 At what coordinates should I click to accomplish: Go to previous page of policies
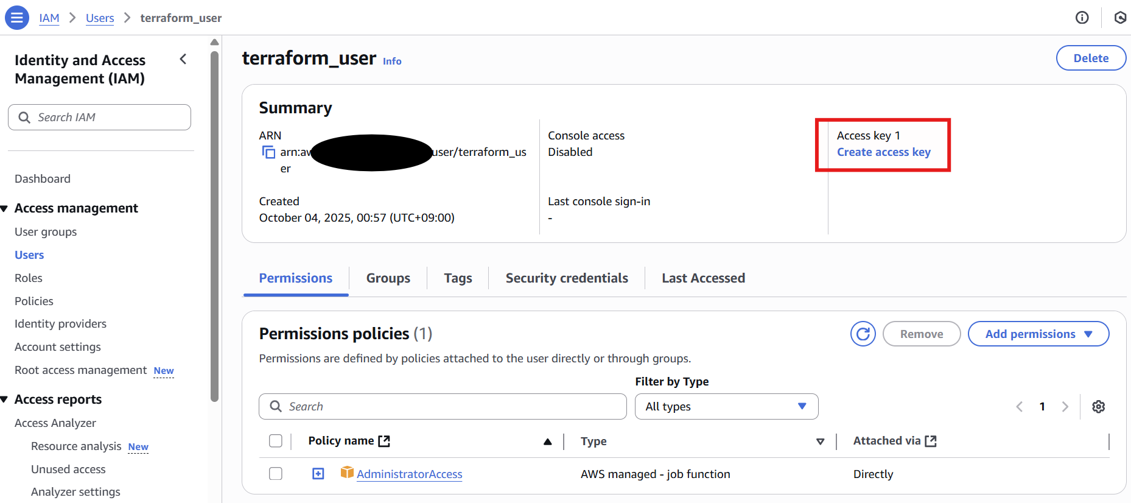[x=1019, y=407]
